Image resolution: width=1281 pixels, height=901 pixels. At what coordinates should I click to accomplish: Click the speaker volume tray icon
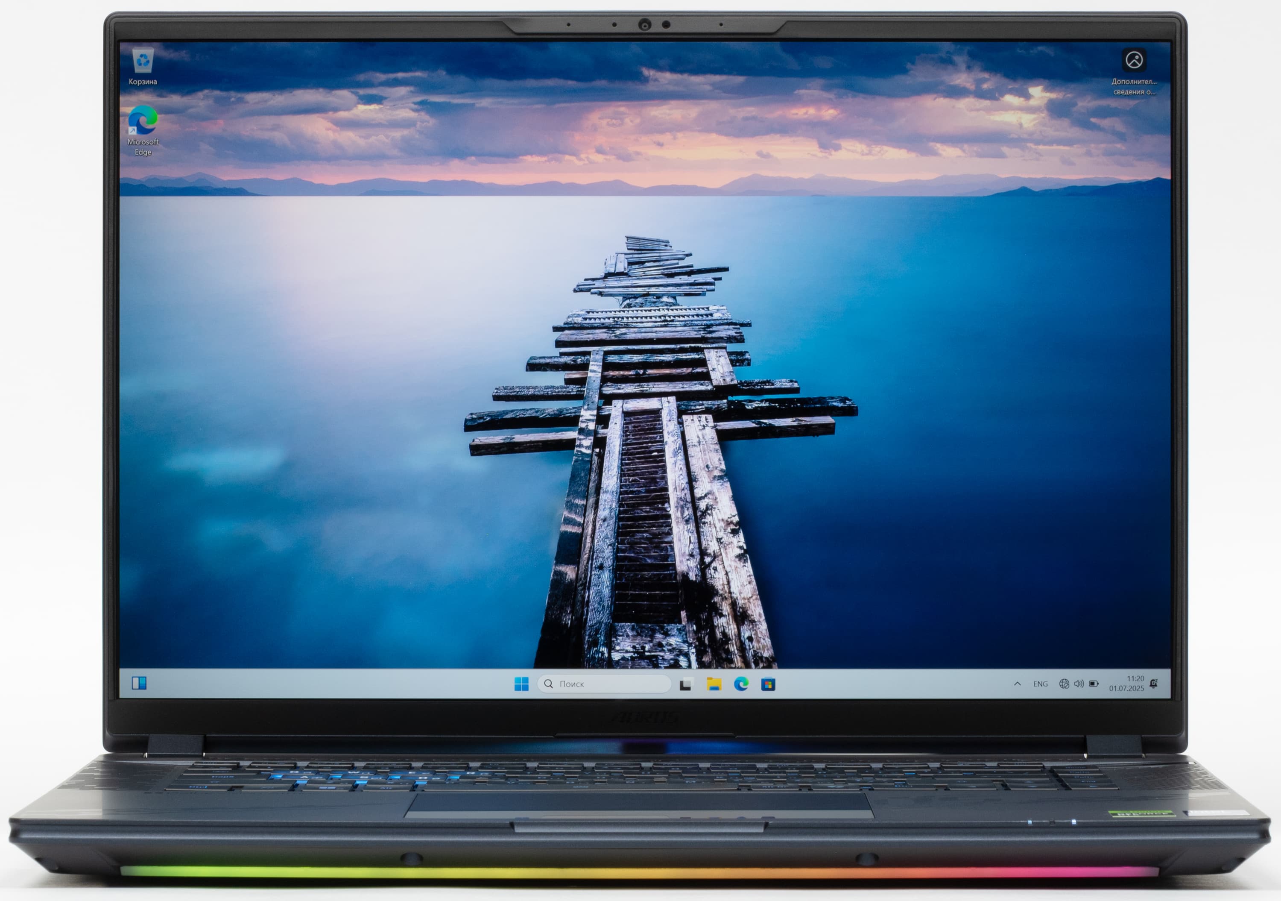1079,684
